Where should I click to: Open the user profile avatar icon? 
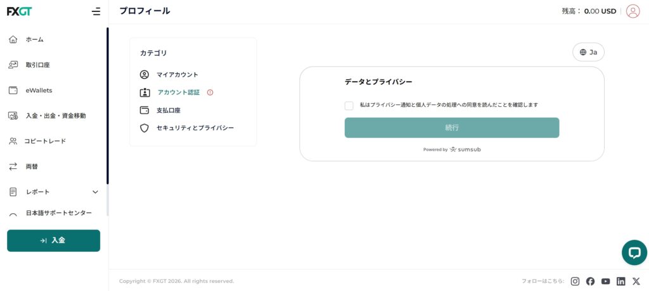(x=633, y=11)
